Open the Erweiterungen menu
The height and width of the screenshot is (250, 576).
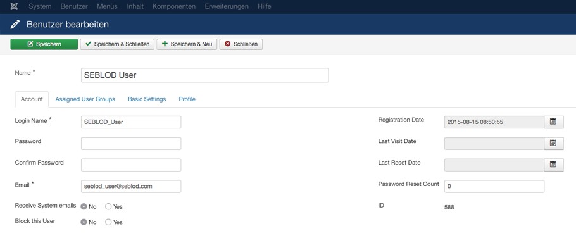(x=227, y=6)
